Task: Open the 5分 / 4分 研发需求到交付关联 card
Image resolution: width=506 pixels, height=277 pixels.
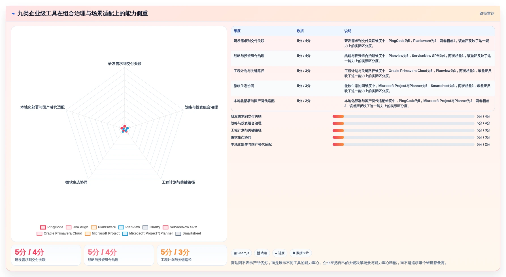Action: pos(46,255)
